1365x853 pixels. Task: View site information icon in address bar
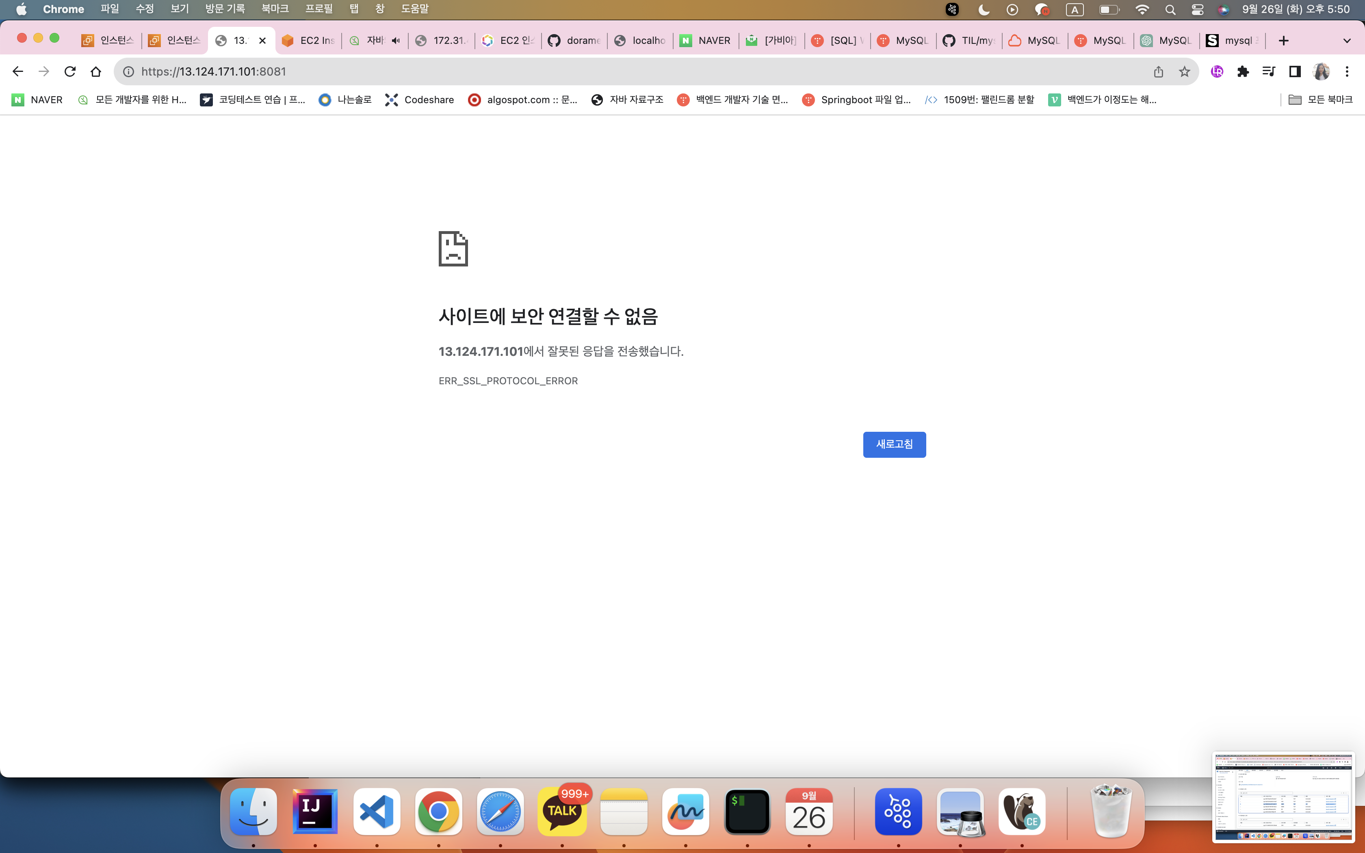[x=129, y=71]
